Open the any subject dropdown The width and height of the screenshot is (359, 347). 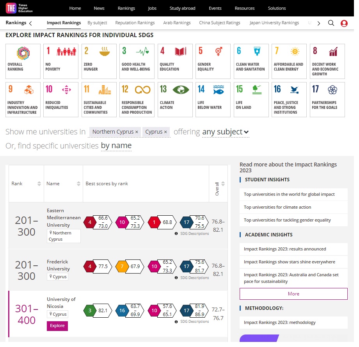click(x=226, y=132)
